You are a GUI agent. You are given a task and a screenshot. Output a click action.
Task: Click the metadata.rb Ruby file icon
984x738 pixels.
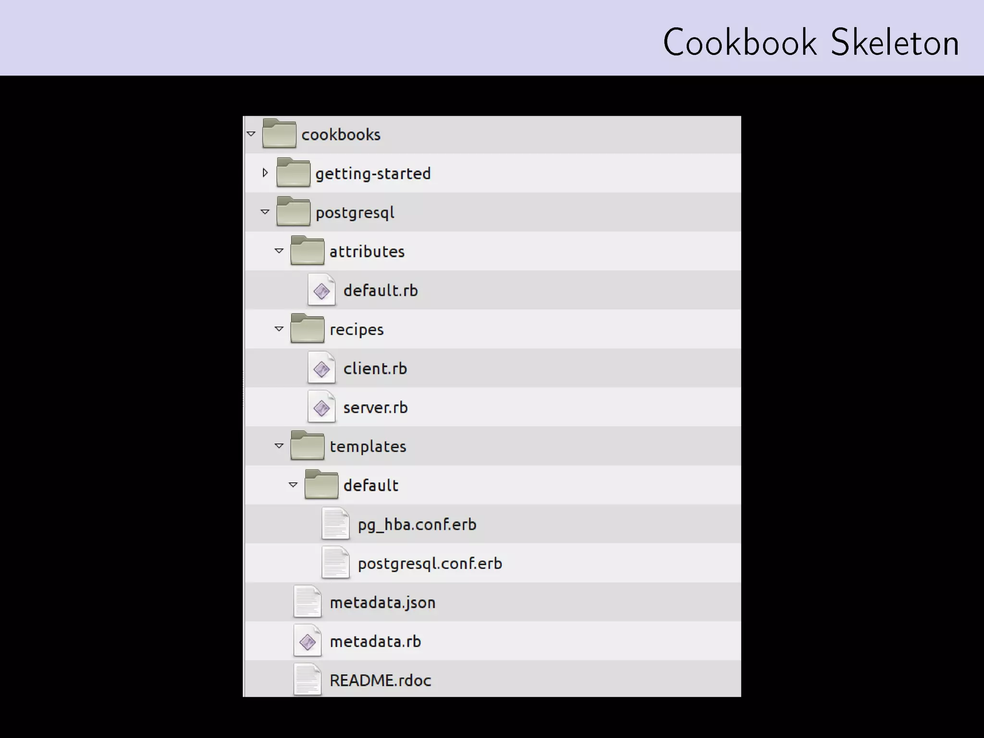click(307, 640)
